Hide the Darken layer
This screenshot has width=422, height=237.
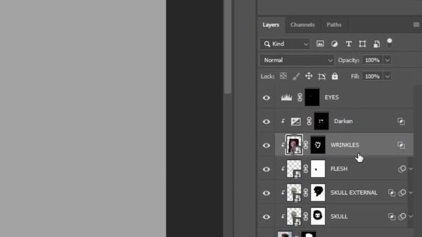click(266, 121)
